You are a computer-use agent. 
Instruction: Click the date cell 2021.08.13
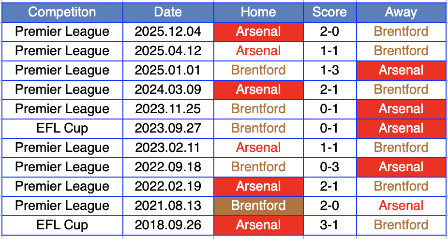point(168,206)
